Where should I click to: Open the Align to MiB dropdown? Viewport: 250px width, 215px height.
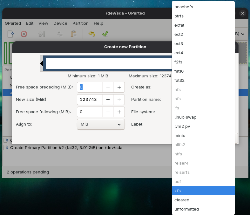coord(101,124)
